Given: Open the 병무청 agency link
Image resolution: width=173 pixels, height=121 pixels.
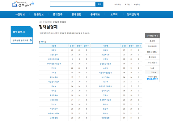Looking at the screenshot, I should (x=105, y=50).
